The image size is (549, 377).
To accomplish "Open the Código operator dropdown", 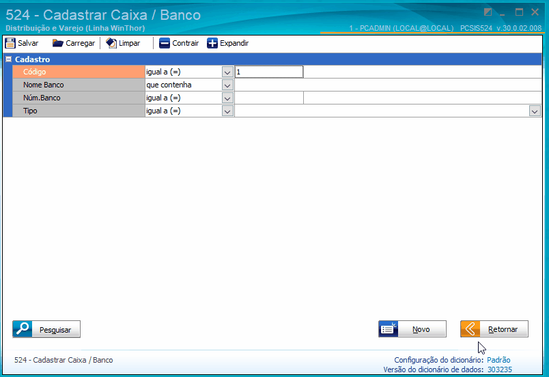I will point(227,72).
